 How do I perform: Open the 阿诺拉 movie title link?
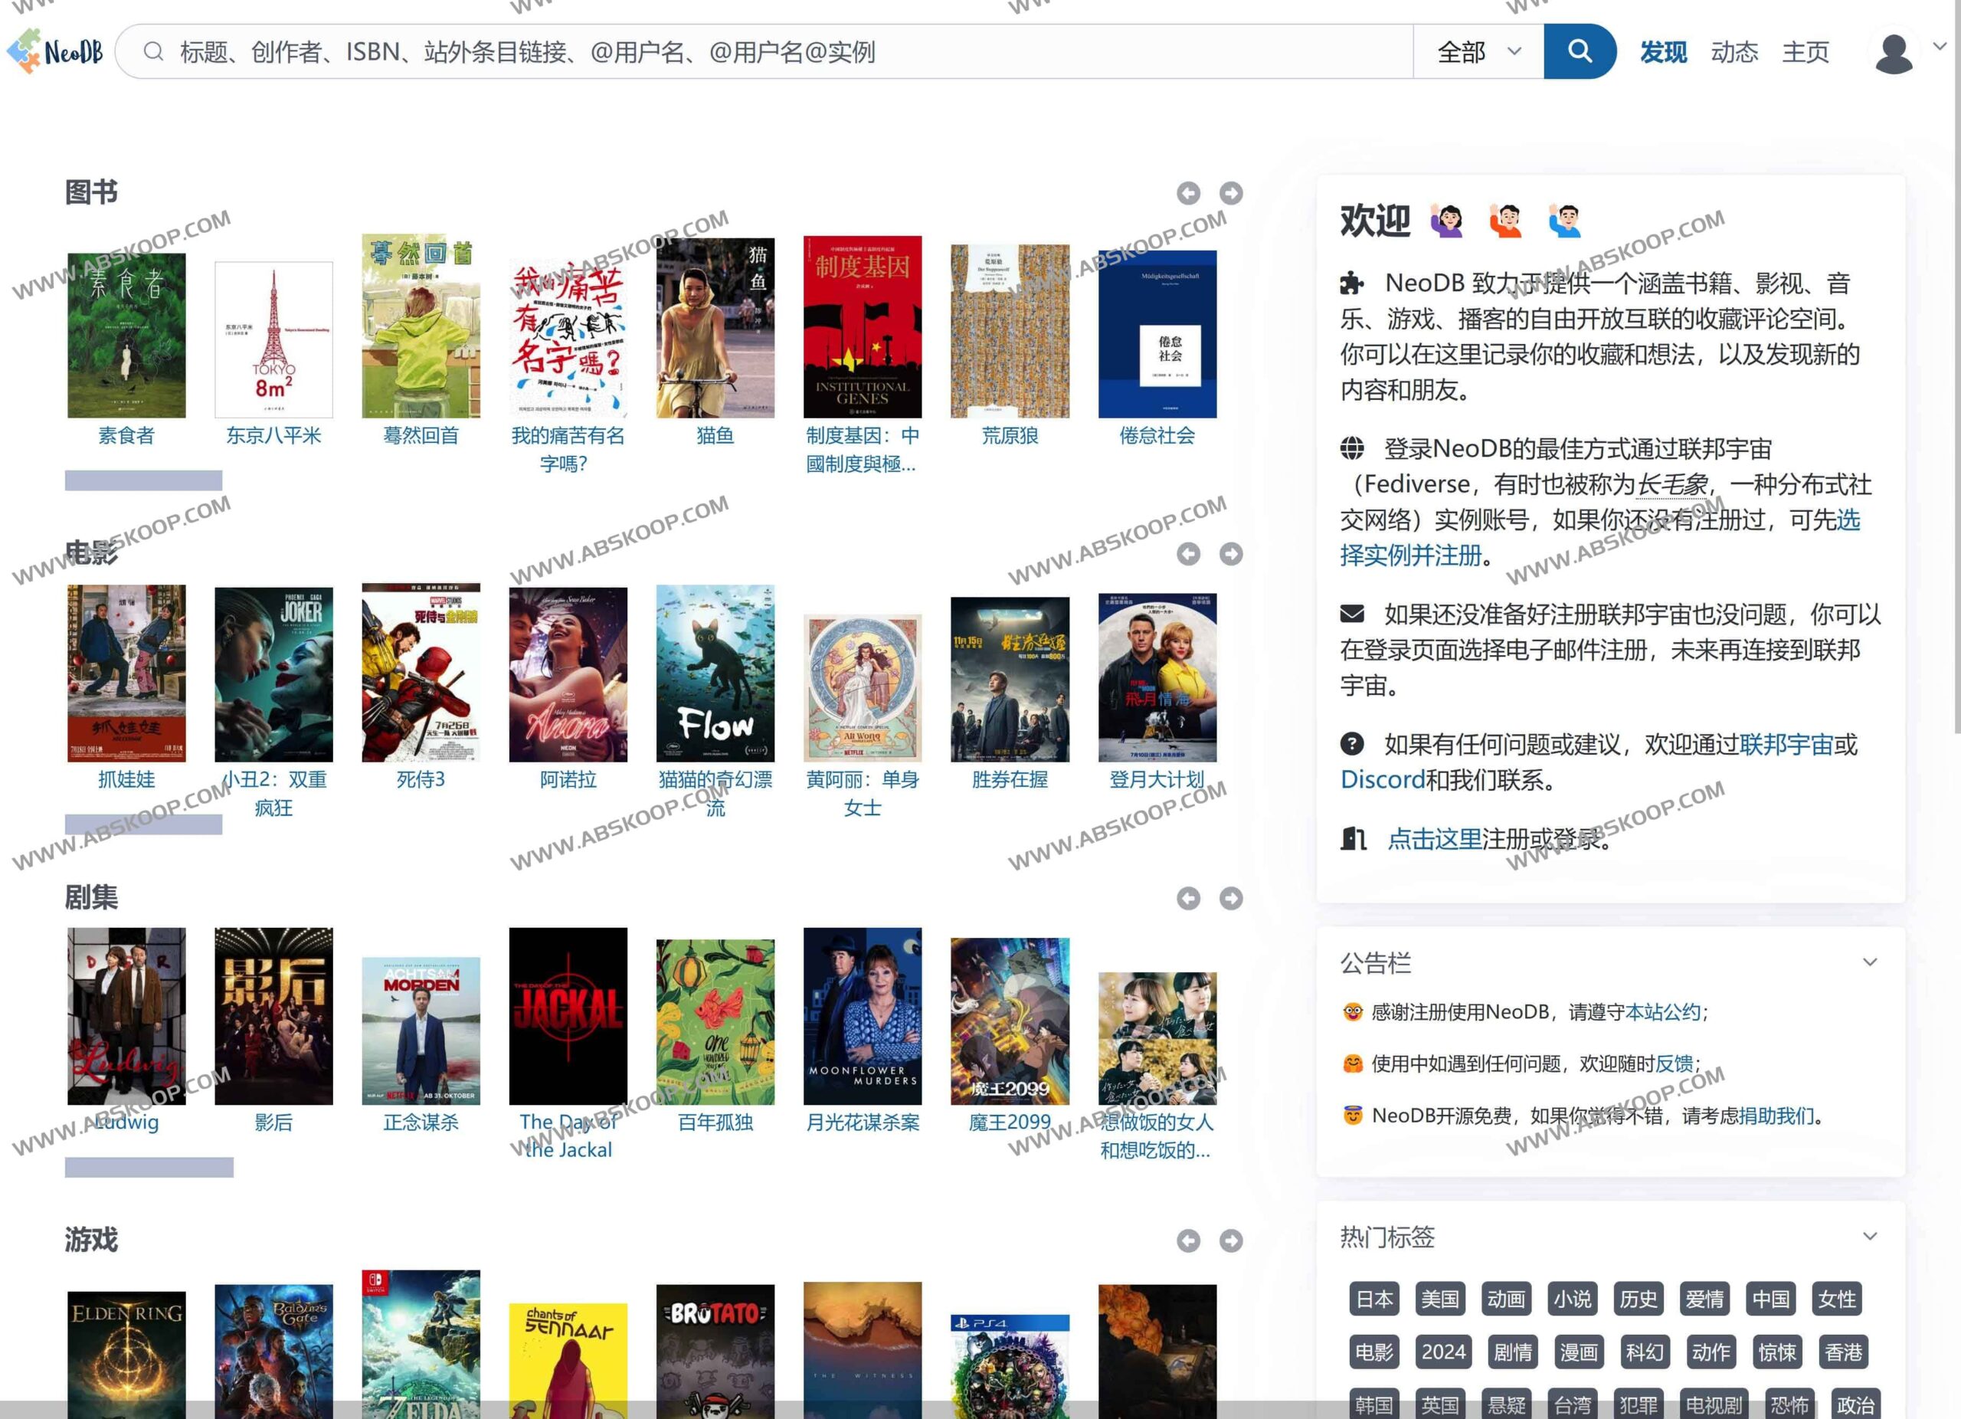[568, 779]
